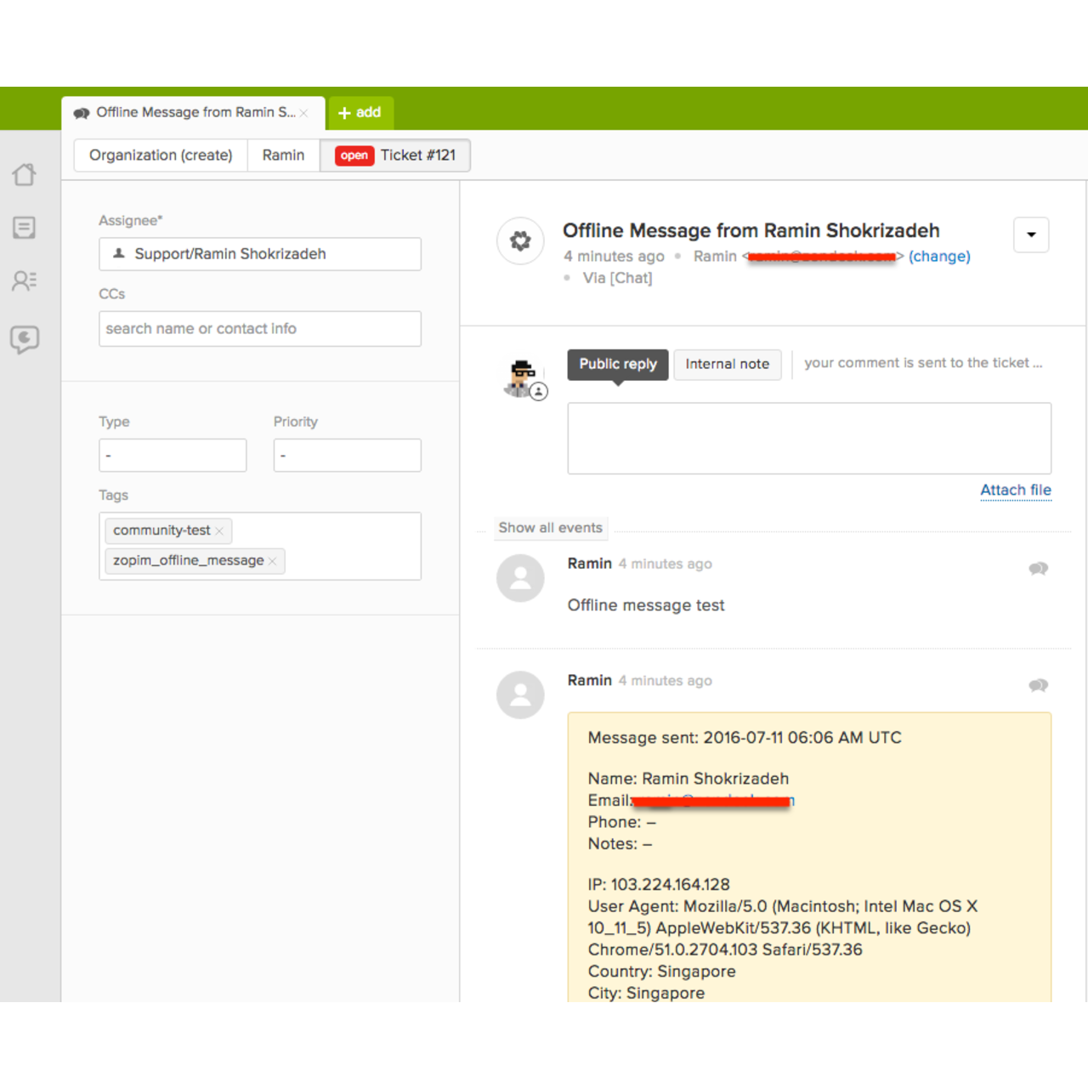This screenshot has width=1088, height=1088.
Task: Select the Ramin user tab
Action: [283, 156]
